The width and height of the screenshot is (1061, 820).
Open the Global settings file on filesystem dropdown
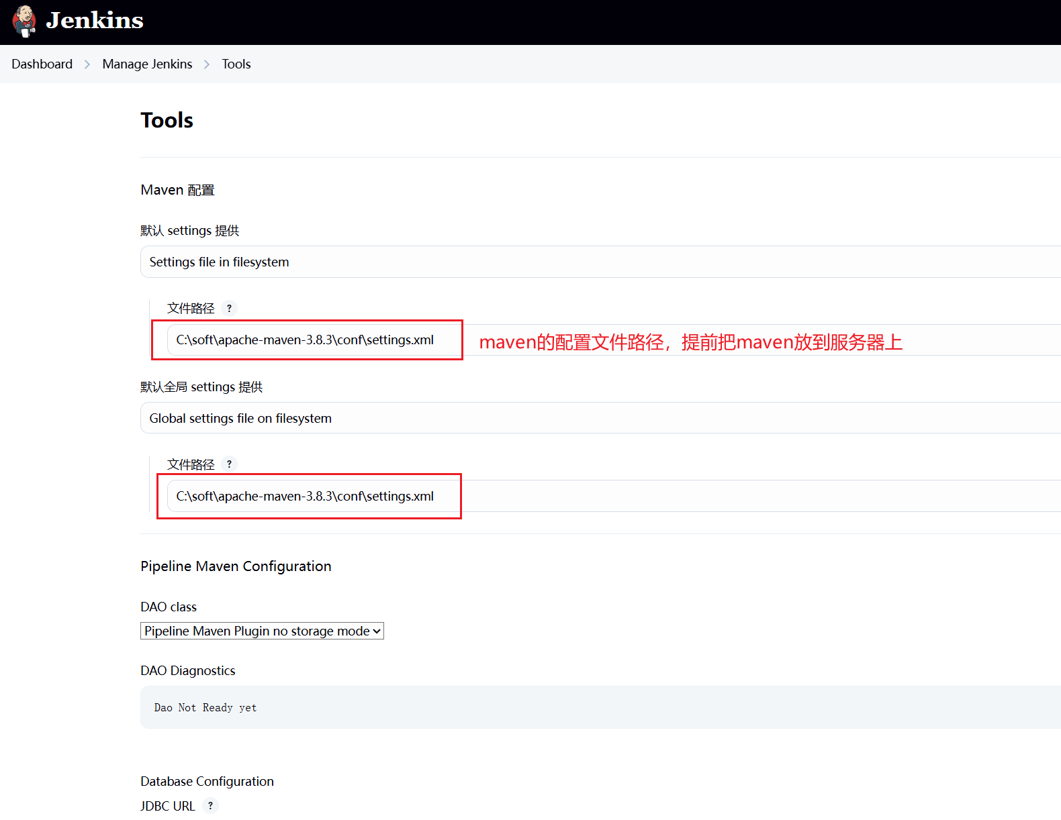click(x=600, y=418)
